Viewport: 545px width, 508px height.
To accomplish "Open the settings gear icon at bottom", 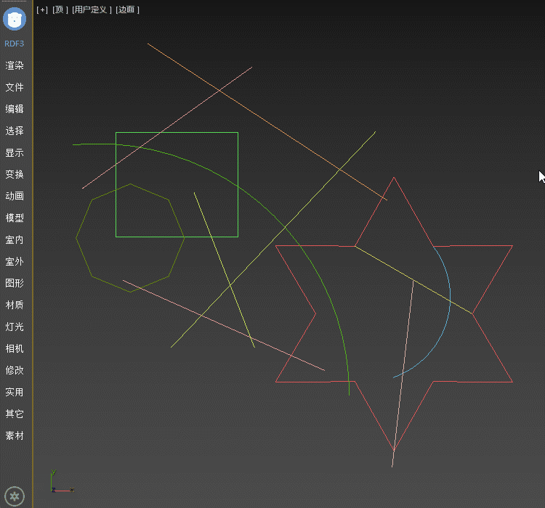I will [15, 496].
